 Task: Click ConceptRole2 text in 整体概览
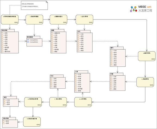pyautogui.click(x=34, y=42)
